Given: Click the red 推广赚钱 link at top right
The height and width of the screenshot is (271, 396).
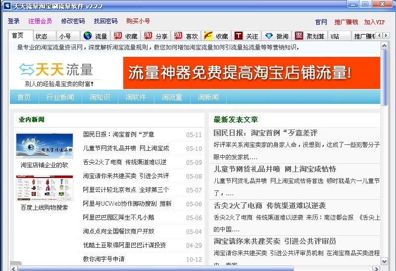Looking at the screenshot, I should 346,22.
